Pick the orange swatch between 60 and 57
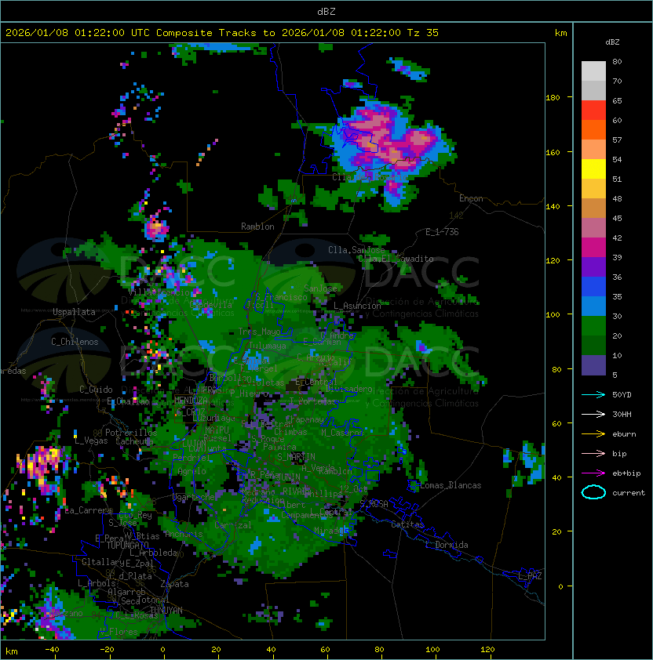 click(x=593, y=130)
